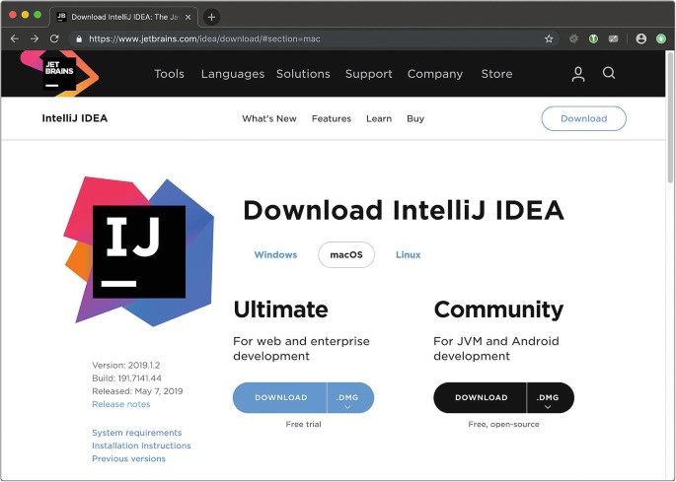This screenshot has height=482, width=676.
Task: Click the 'Free, open-source' caption
Action: coord(503,424)
